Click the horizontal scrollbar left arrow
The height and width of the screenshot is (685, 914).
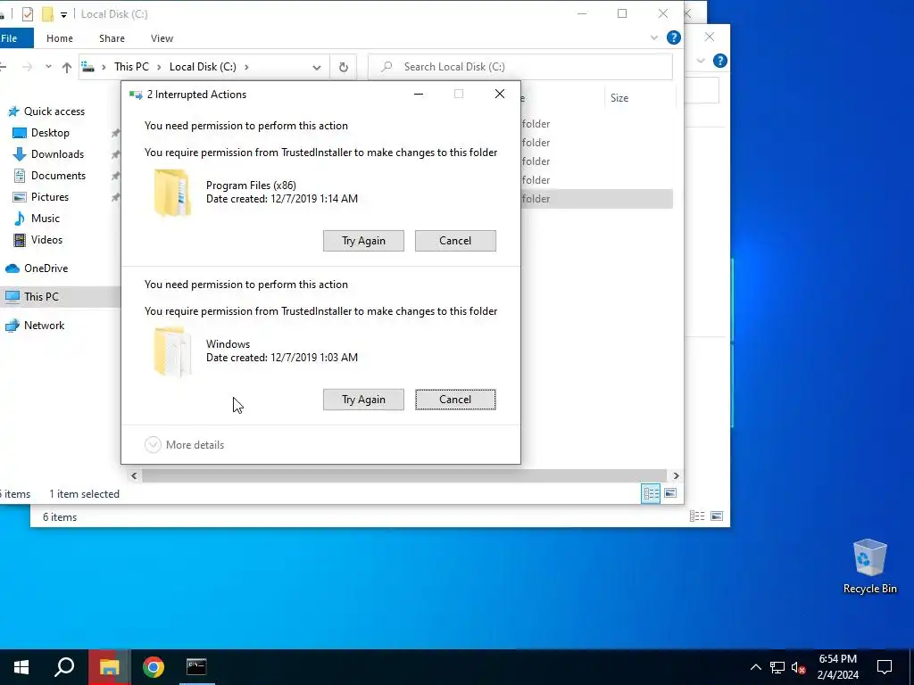[x=134, y=476]
